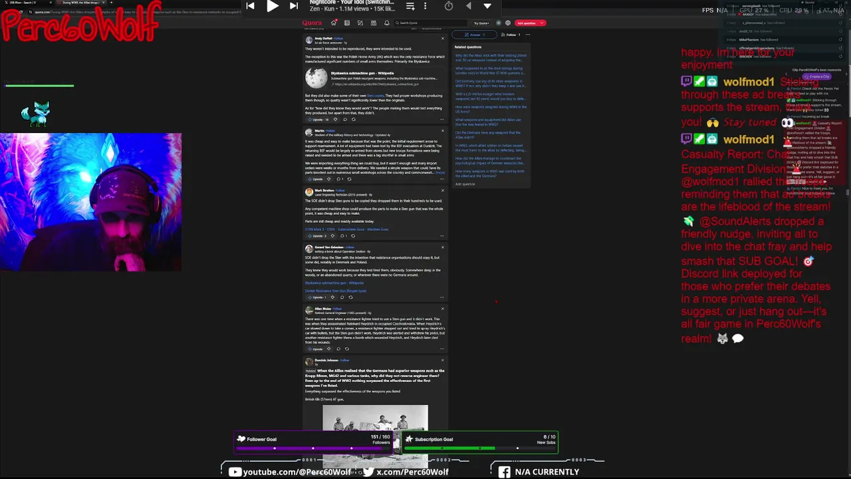Upvote Mark Stratton's answer
The width and height of the screenshot is (851, 479).
tap(316, 236)
